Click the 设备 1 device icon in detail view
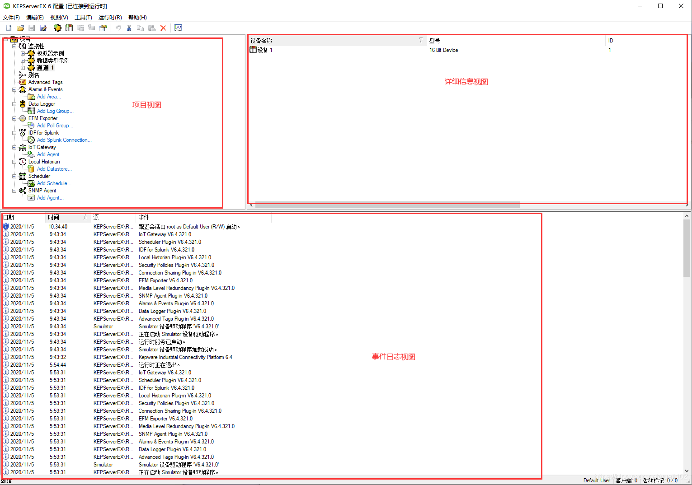 pyautogui.click(x=253, y=50)
